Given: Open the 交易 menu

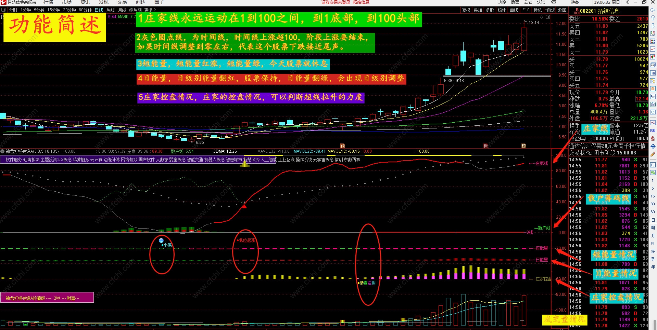Looking at the screenshot, I should click(122, 2).
